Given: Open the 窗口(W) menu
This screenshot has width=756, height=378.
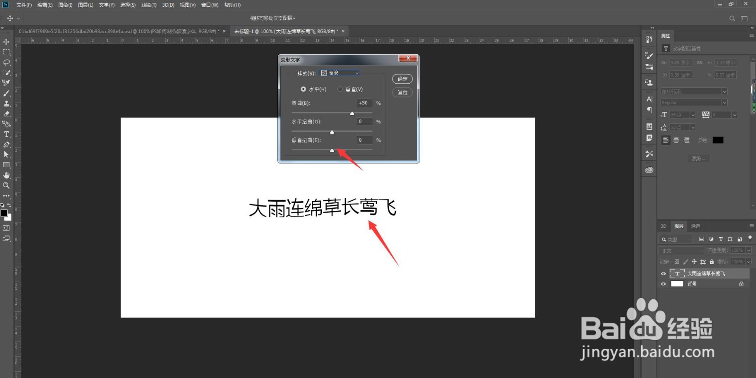Looking at the screenshot, I should pos(210,5).
